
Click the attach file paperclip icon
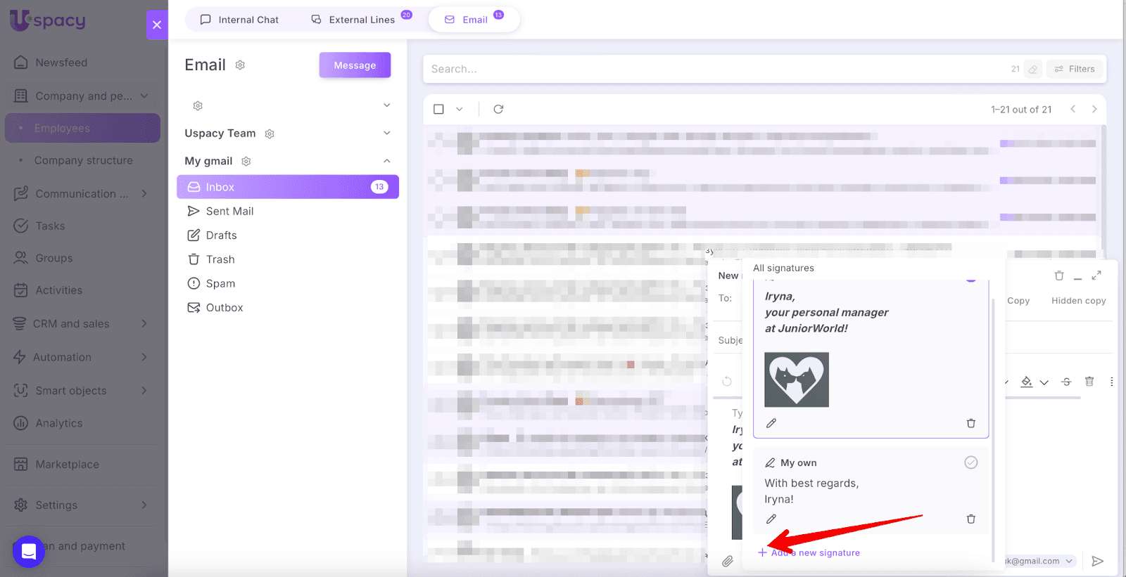(x=727, y=561)
